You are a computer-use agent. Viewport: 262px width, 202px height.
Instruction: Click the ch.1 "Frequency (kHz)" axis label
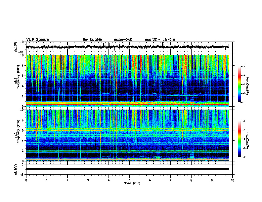pyautogui.click(x=18, y=76)
